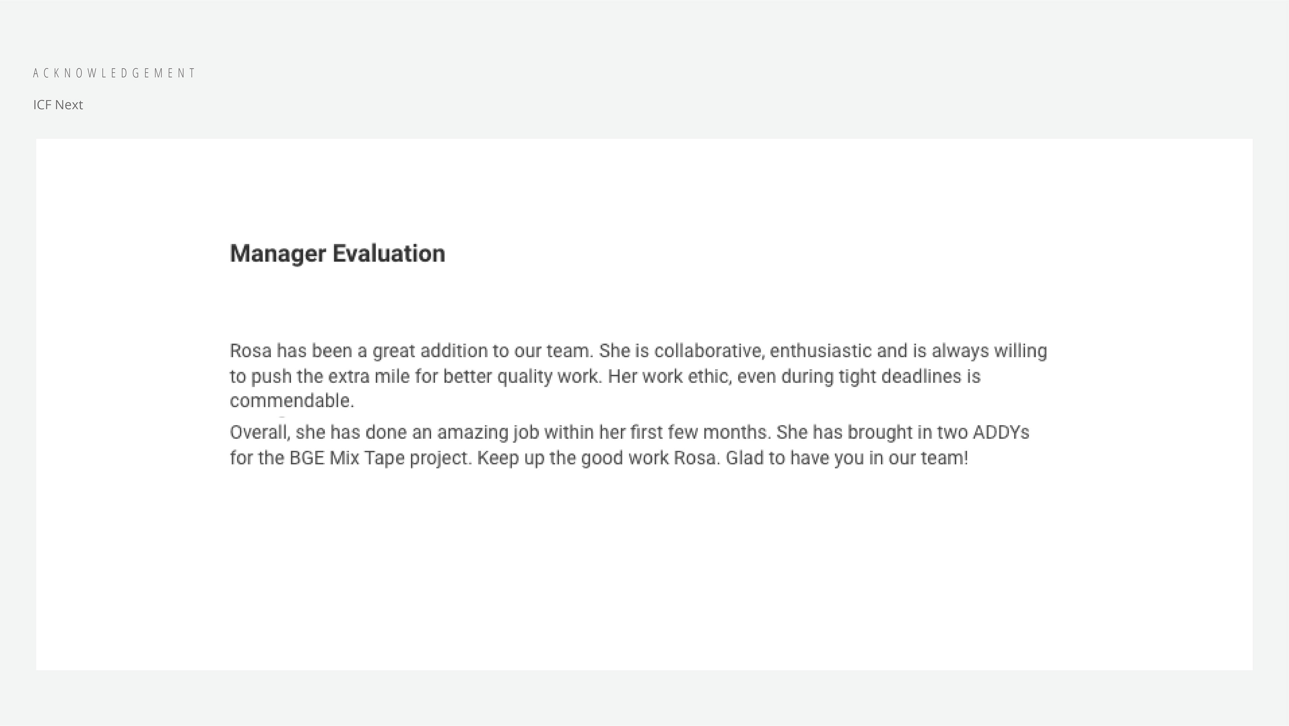Click the word Rosa starting the first paragraph

tap(250, 351)
